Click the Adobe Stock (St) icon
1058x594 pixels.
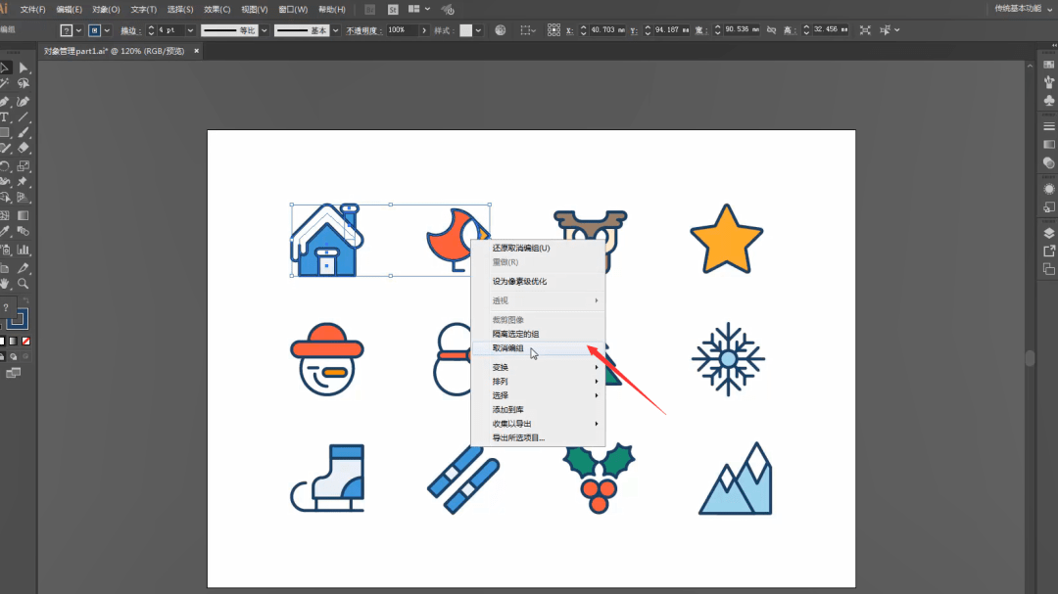pyautogui.click(x=393, y=9)
